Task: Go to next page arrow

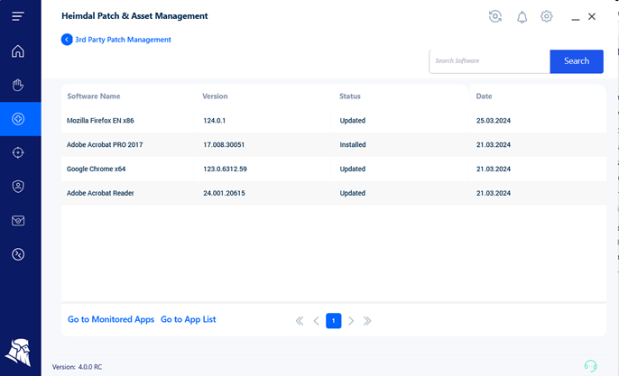Action: click(351, 321)
